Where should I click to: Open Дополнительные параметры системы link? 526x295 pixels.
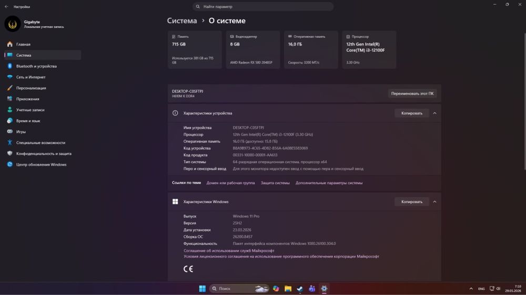329,183
